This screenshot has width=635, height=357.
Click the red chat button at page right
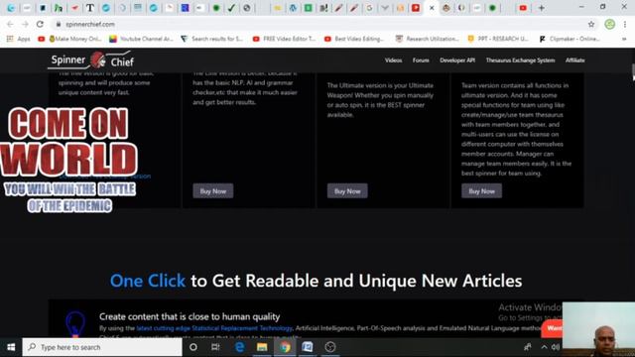point(552,328)
